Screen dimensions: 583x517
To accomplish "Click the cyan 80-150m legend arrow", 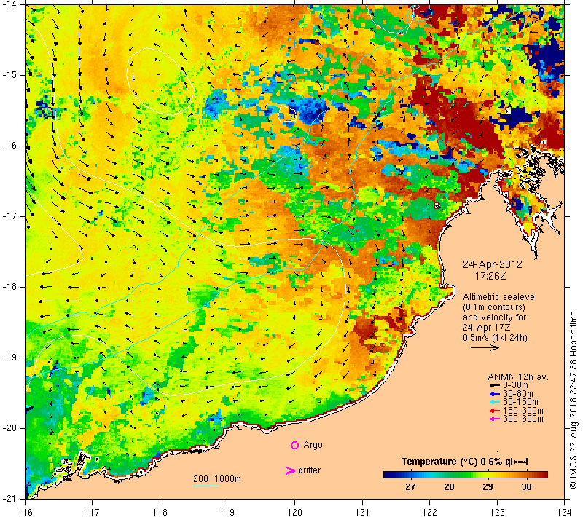I will [x=494, y=402].
